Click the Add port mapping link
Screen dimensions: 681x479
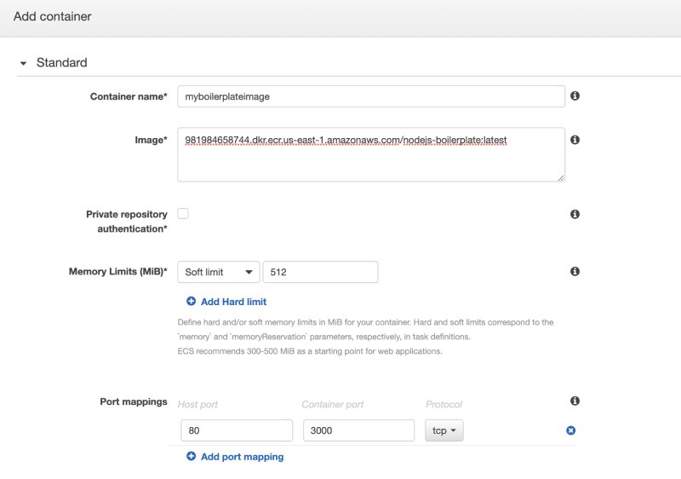[242, 457]
